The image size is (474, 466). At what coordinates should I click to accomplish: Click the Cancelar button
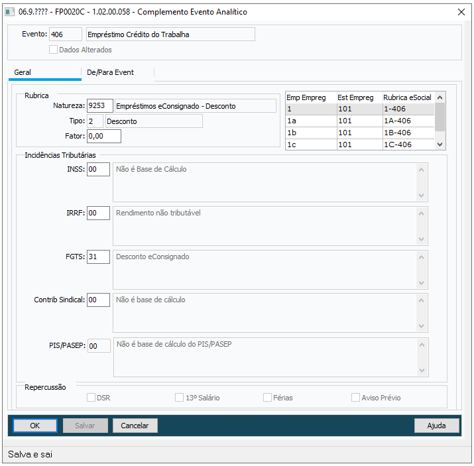tap(135, 426)
